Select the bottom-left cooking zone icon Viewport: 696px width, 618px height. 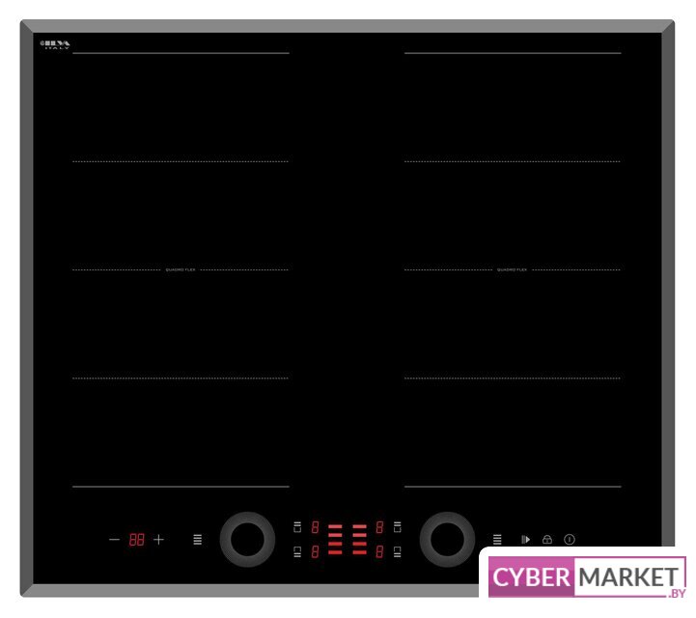click(x=297, y=552)
